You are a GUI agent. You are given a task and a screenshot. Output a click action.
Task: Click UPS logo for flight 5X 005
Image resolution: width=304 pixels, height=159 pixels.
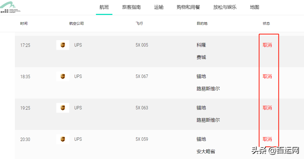click(62, 45)
